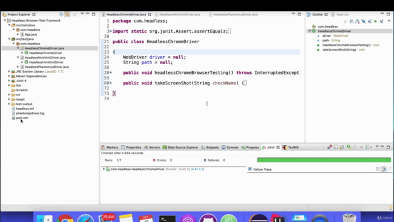
Task: Collapse the src/test/java source folder
Action: click(9, 39)
